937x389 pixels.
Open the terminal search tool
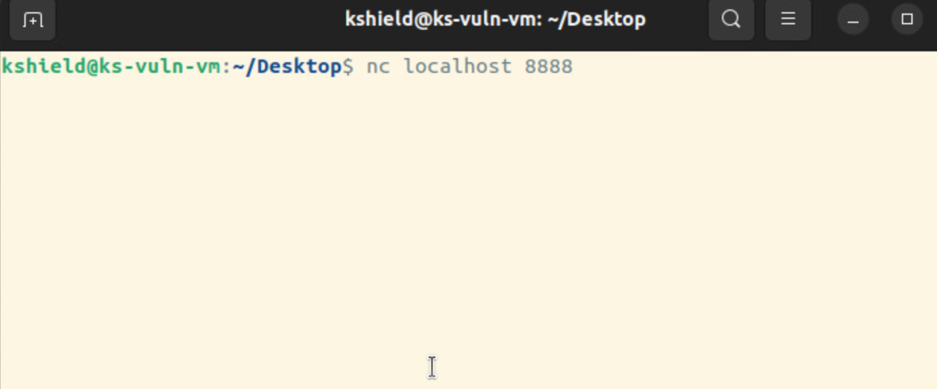click(x=731, y=20)
